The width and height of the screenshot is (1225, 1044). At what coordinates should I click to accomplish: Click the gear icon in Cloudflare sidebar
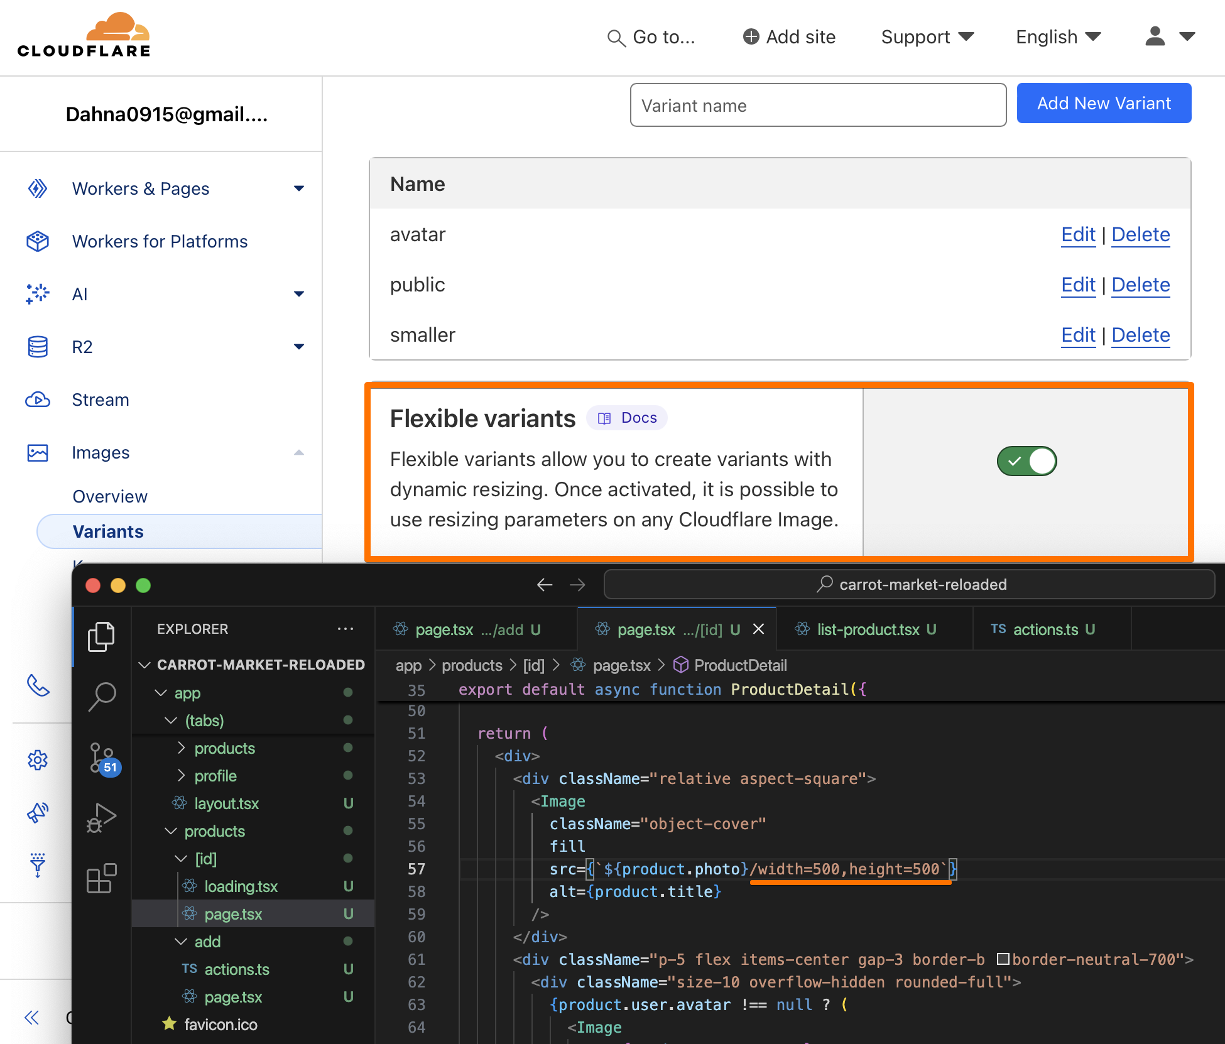click(x=38, y=760)
